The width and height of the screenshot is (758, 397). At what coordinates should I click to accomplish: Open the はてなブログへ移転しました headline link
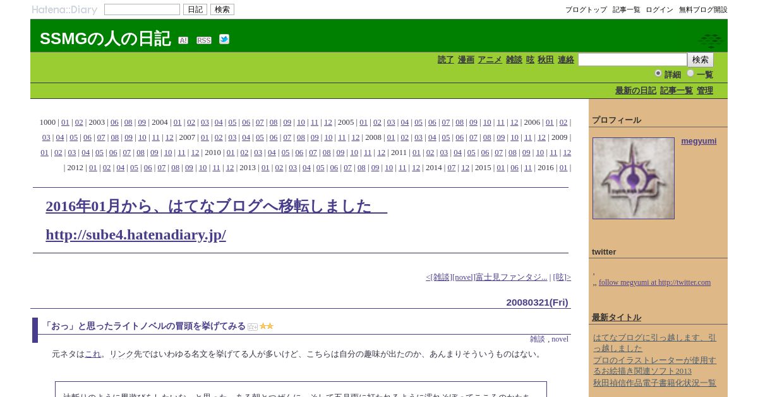(x=216, y=206)
